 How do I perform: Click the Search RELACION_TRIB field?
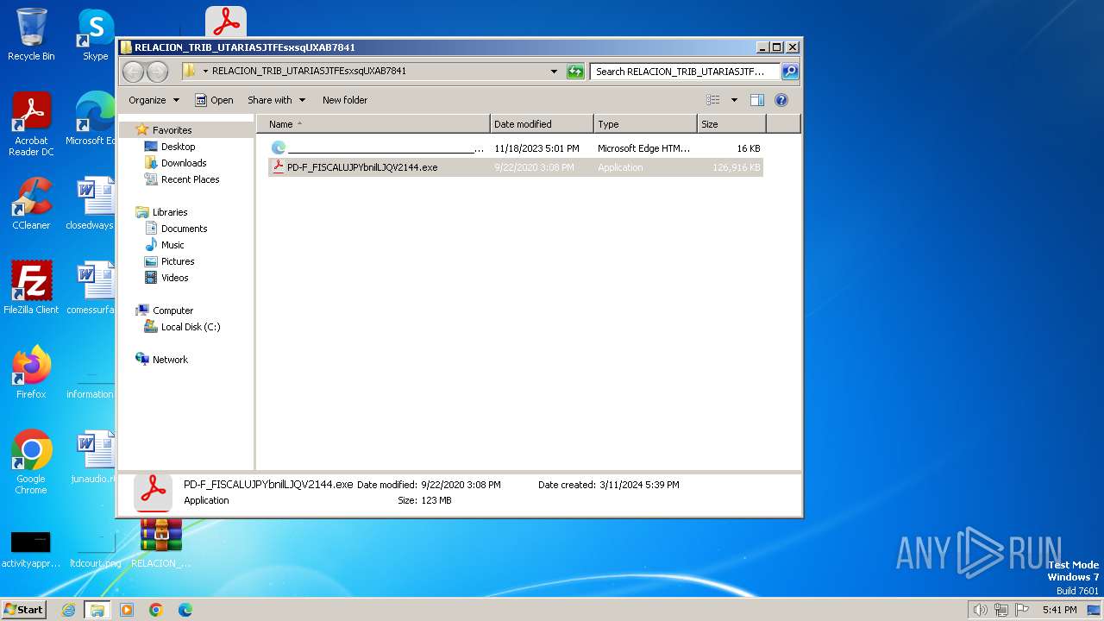coord(686,72)
